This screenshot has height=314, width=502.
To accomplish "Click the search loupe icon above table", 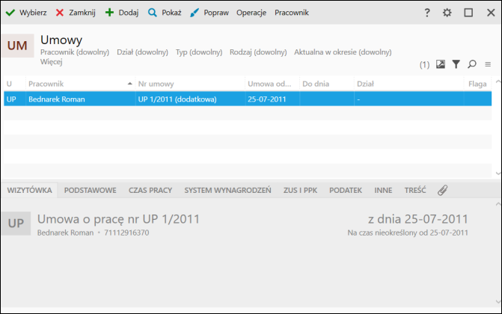I will 471,64.
